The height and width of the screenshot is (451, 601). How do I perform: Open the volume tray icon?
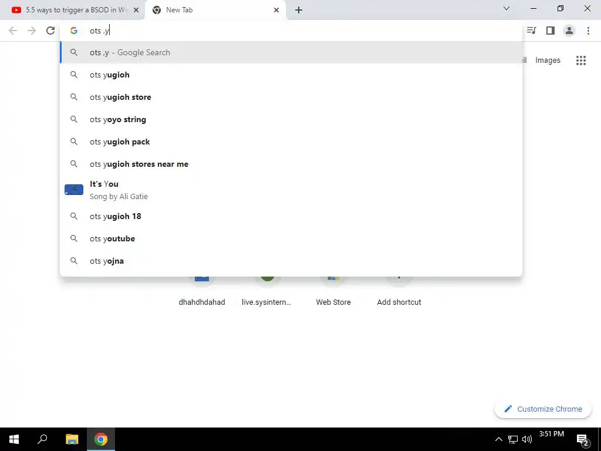[x=527, y=439]
